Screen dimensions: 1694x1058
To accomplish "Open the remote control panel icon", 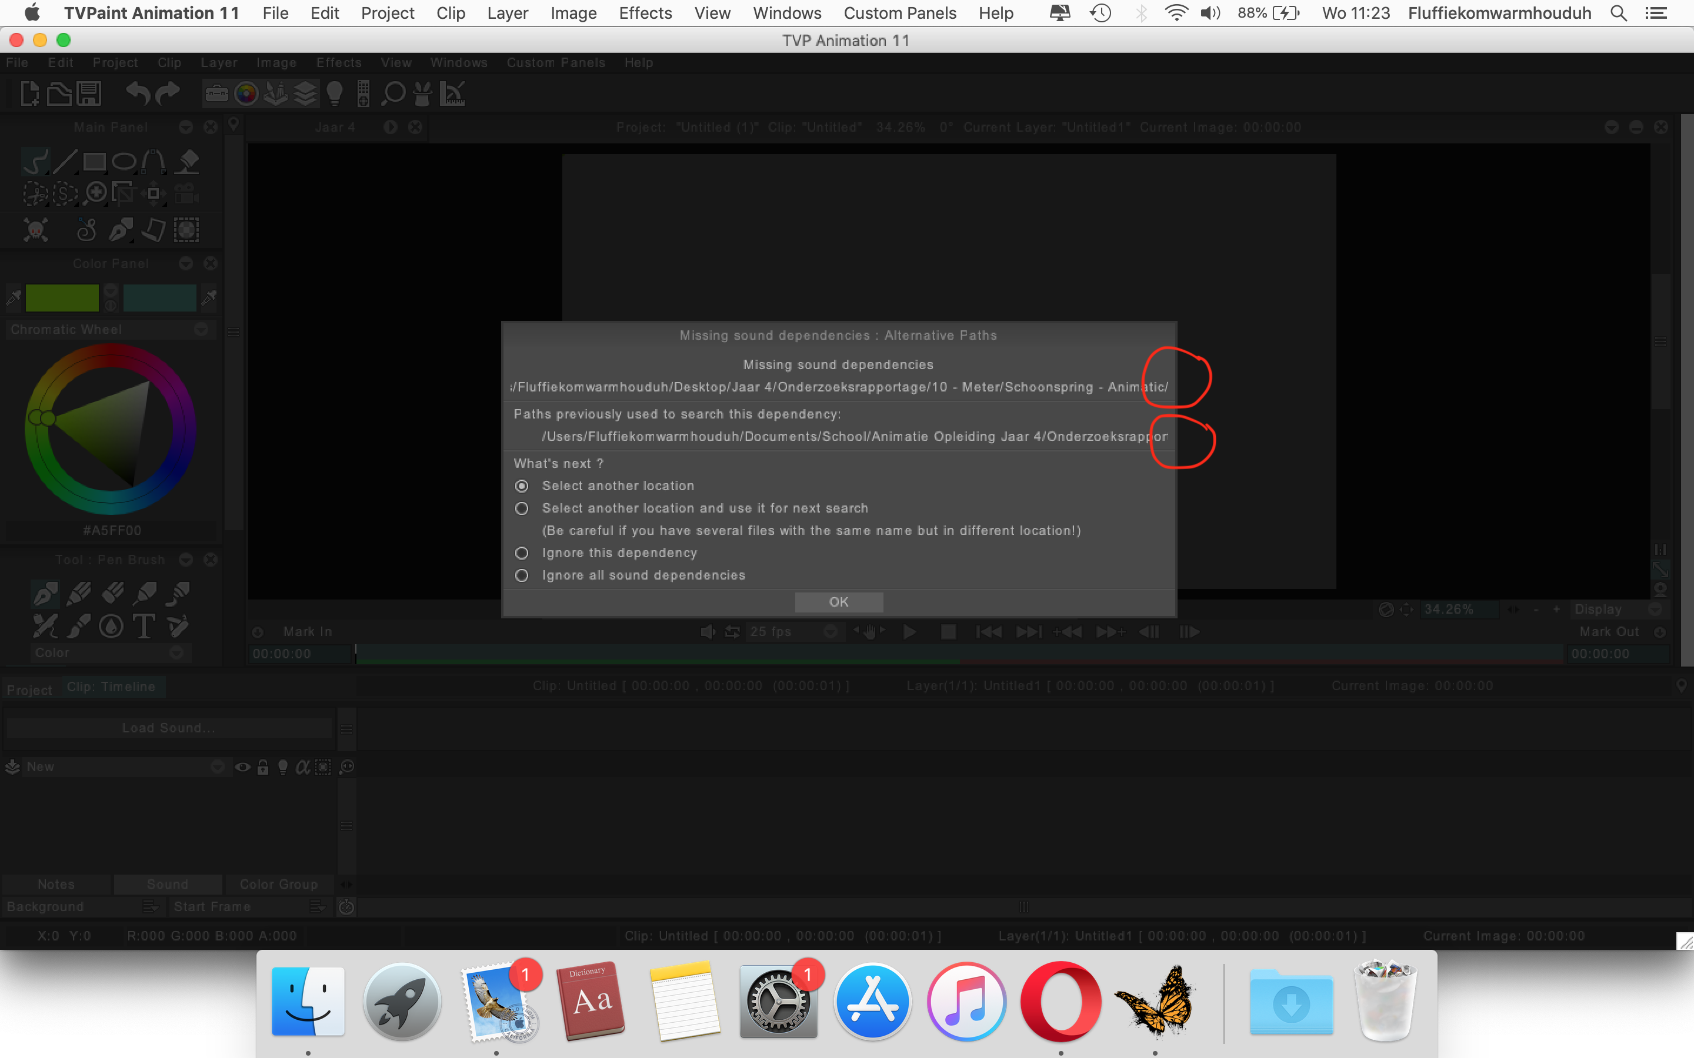I will click(364, 93).
